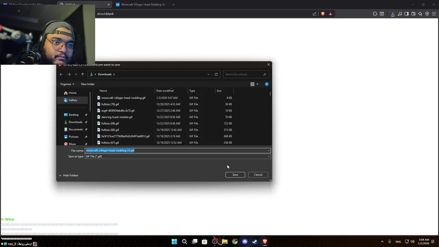This screenshot has width=439, height=247.
Task: Expand the File name history dropdown
Action: click(x=269, y=151)
